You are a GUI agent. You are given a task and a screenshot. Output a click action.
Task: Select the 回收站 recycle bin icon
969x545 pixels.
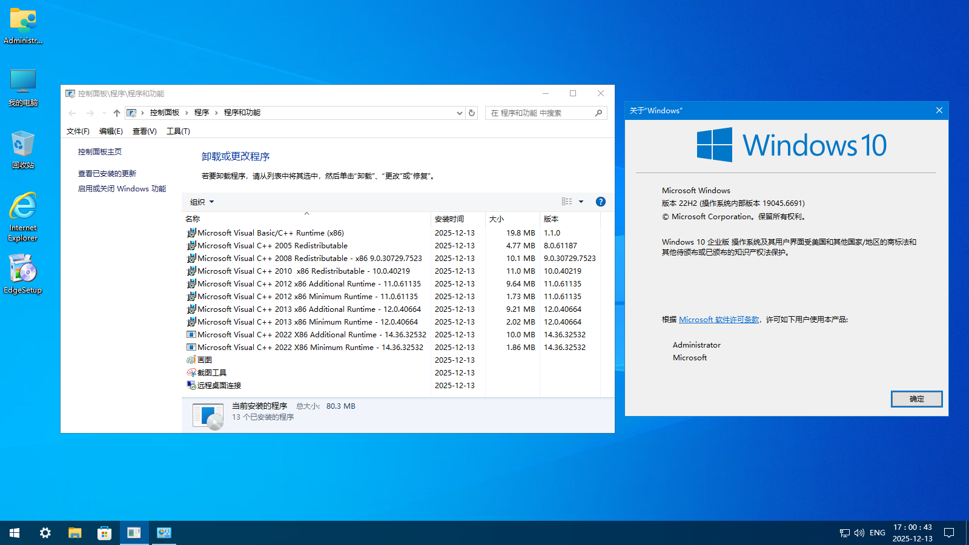(23, 150)
